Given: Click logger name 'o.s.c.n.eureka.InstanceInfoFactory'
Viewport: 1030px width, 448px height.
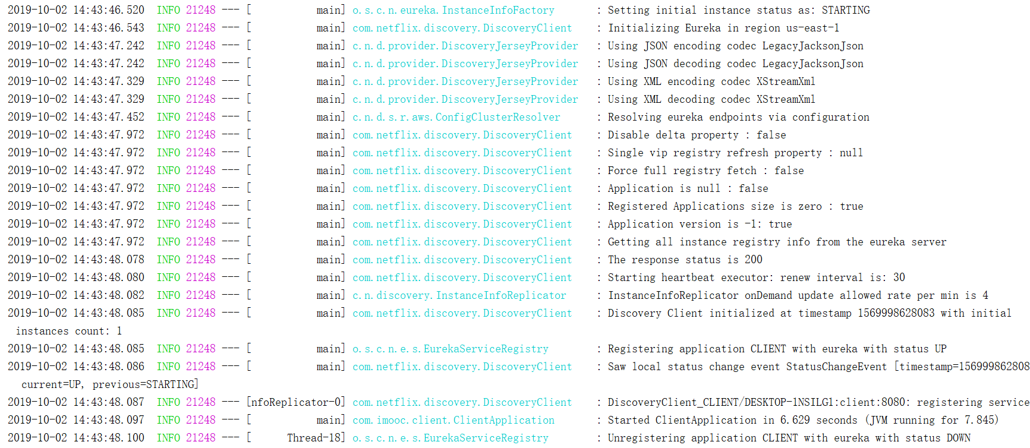Looking at the screenshot, I should [x=453, y=10].
